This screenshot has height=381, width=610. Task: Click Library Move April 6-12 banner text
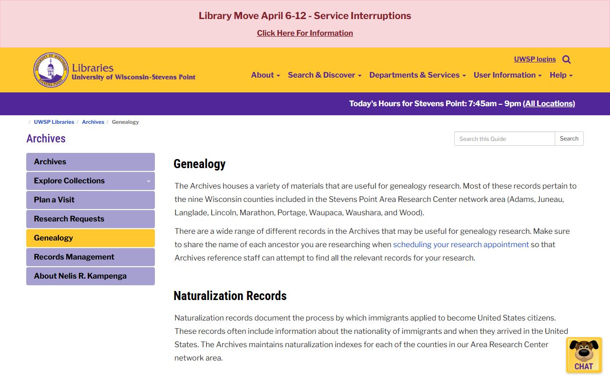[305, 16]
